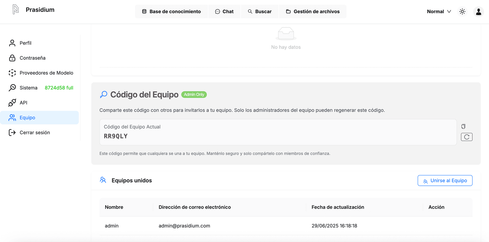The width and height of the screenshot is (489, 242).
Task: Open Base de conocimiento
Action: click(x=171, y=11)
